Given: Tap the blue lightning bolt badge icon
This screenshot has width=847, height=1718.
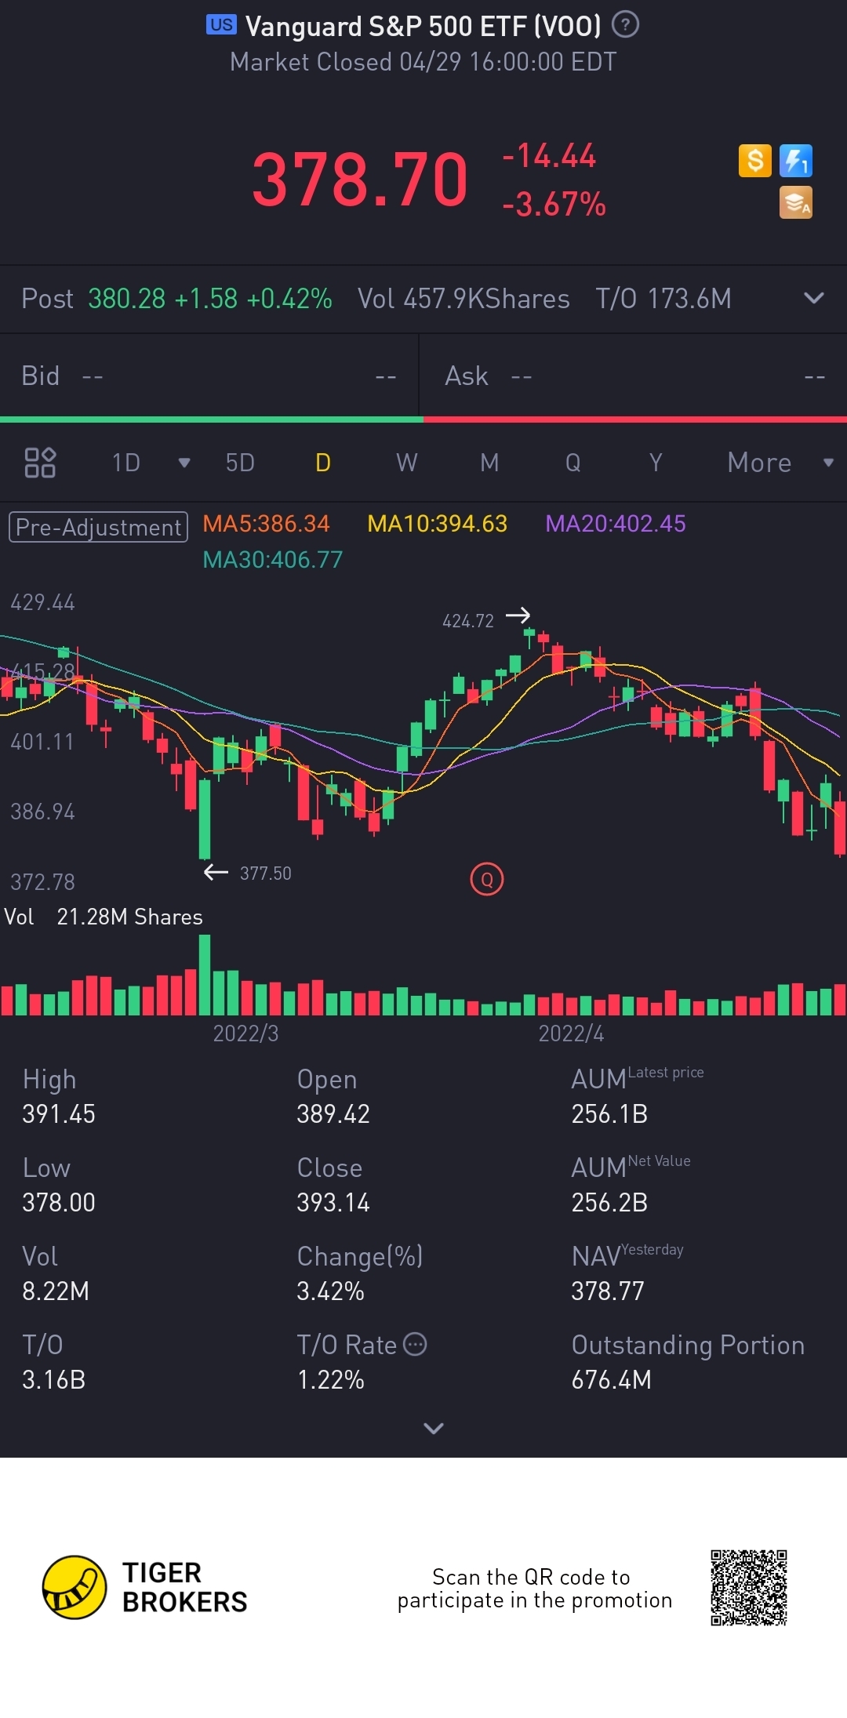Looking at the screenshot, I should [796, 161].
